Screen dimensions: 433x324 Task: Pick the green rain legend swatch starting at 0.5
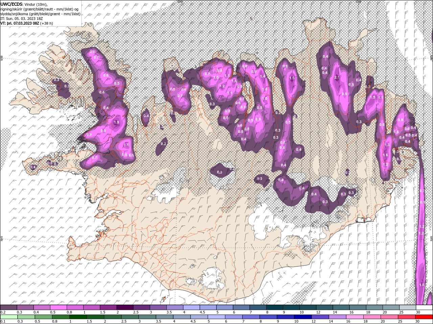tap(43, 317)
